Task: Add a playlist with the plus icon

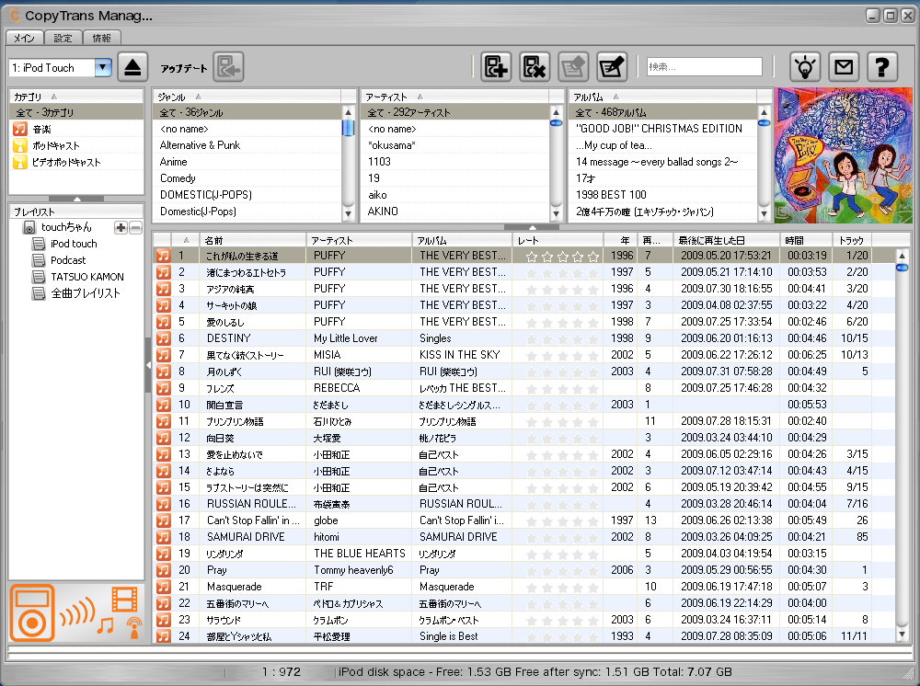Action: 121,227
